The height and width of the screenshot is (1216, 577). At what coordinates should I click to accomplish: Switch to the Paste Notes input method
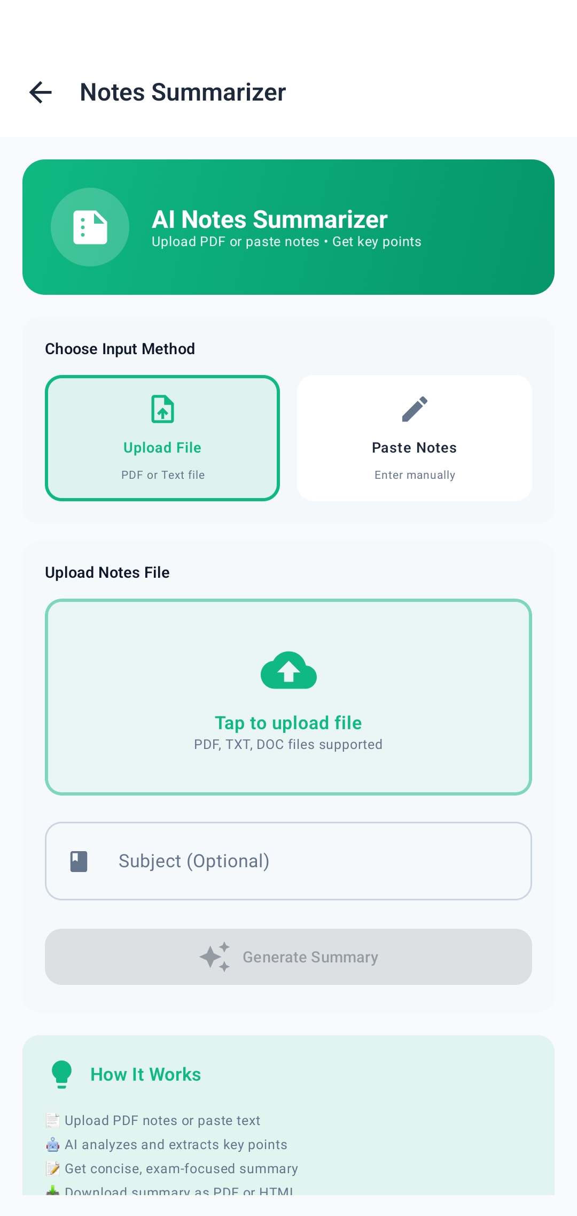(414, 438)
